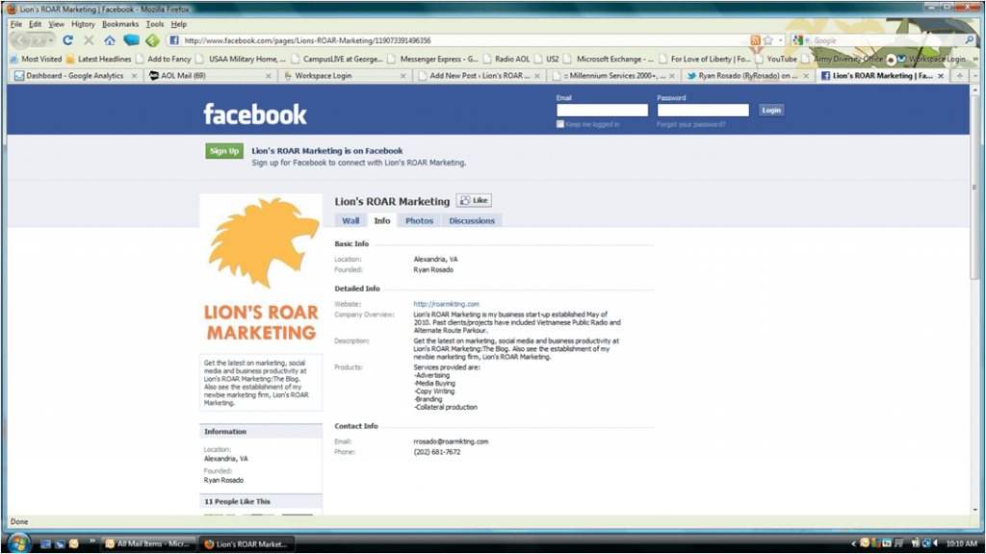
Task: Switch to the Discussions tab
Action: pos(472,221)
